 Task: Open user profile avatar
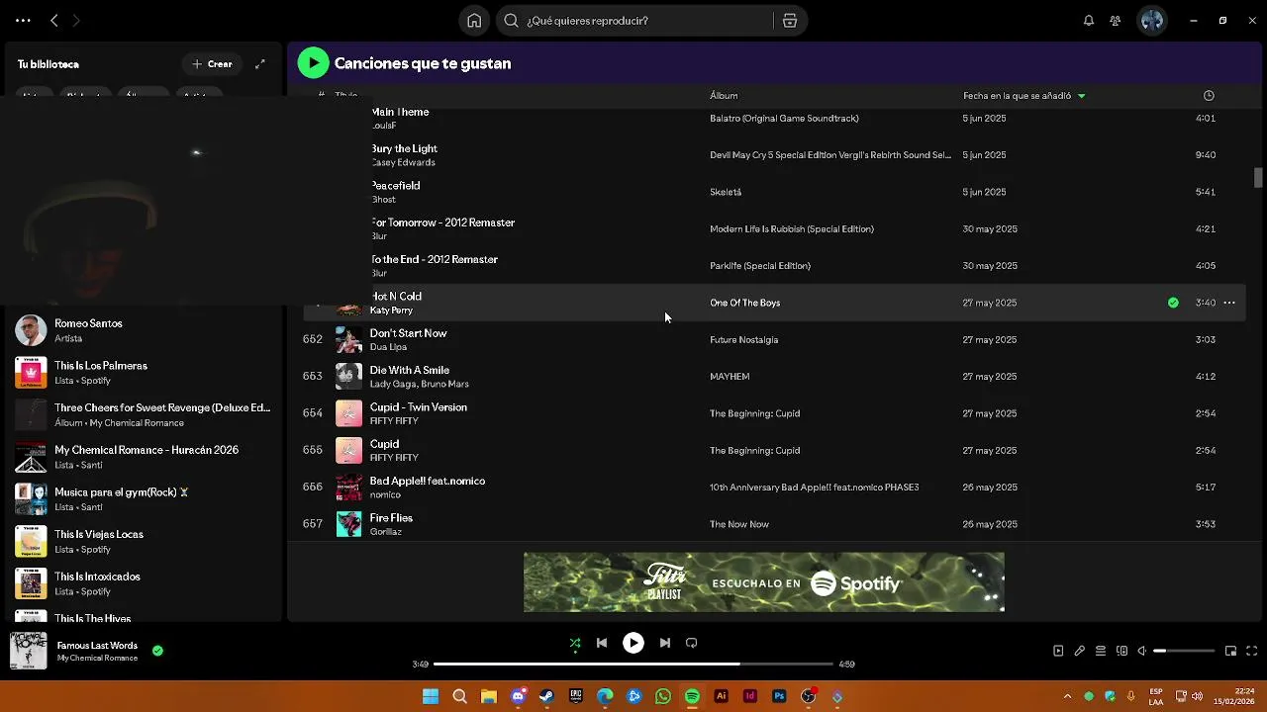point(1152,21)
